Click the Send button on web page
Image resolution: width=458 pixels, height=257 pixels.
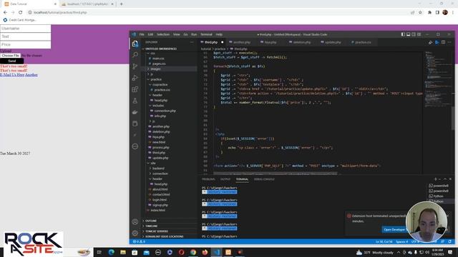tap(12, 61)
